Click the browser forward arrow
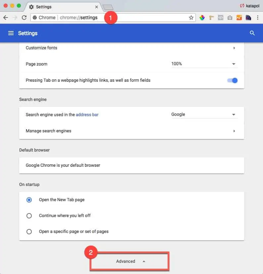This screenshot has height=274, width=263. (15, 18)
